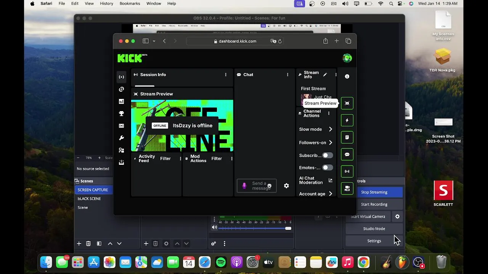488x274 pixels.
Task: Mute the OBS audio mixer speaker
Action: pos(214,228)
